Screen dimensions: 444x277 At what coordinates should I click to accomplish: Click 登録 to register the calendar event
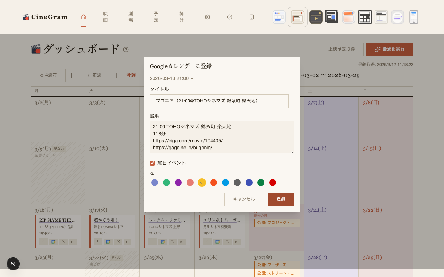tap(281, 199)
